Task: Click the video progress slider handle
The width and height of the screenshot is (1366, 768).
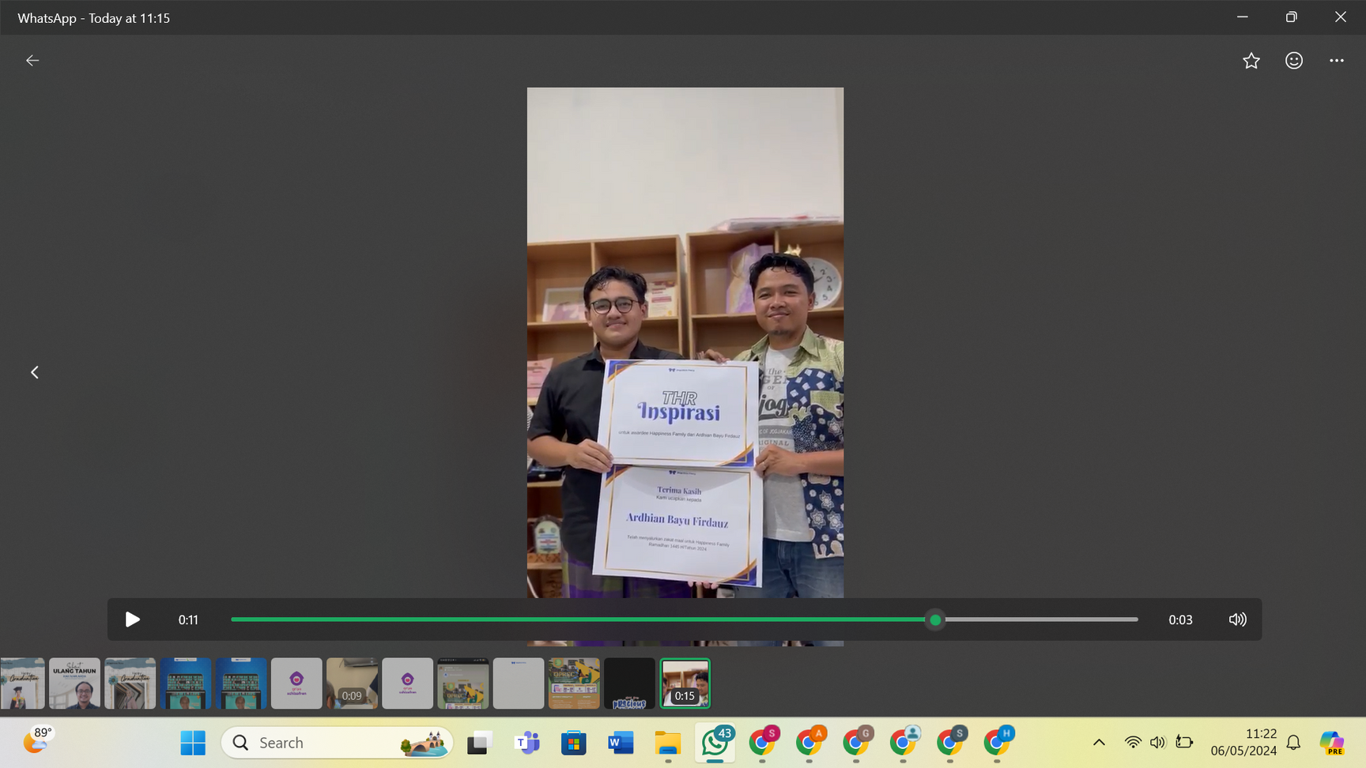Action: click(x=935, y=619)
